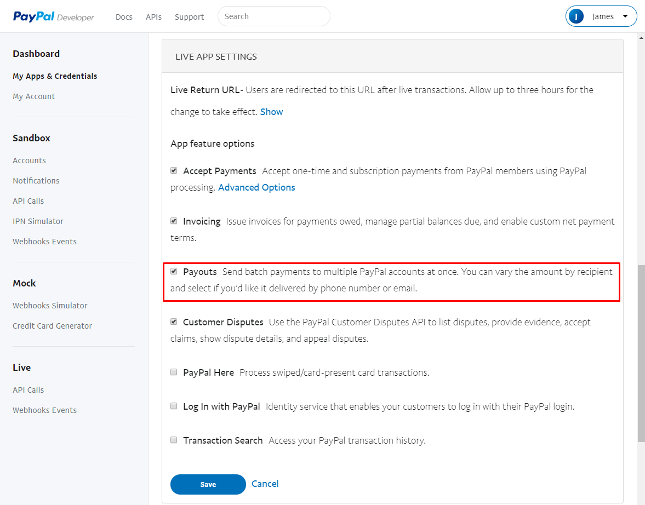
Task: Show the Live Return URL
Action: (271, 112)
